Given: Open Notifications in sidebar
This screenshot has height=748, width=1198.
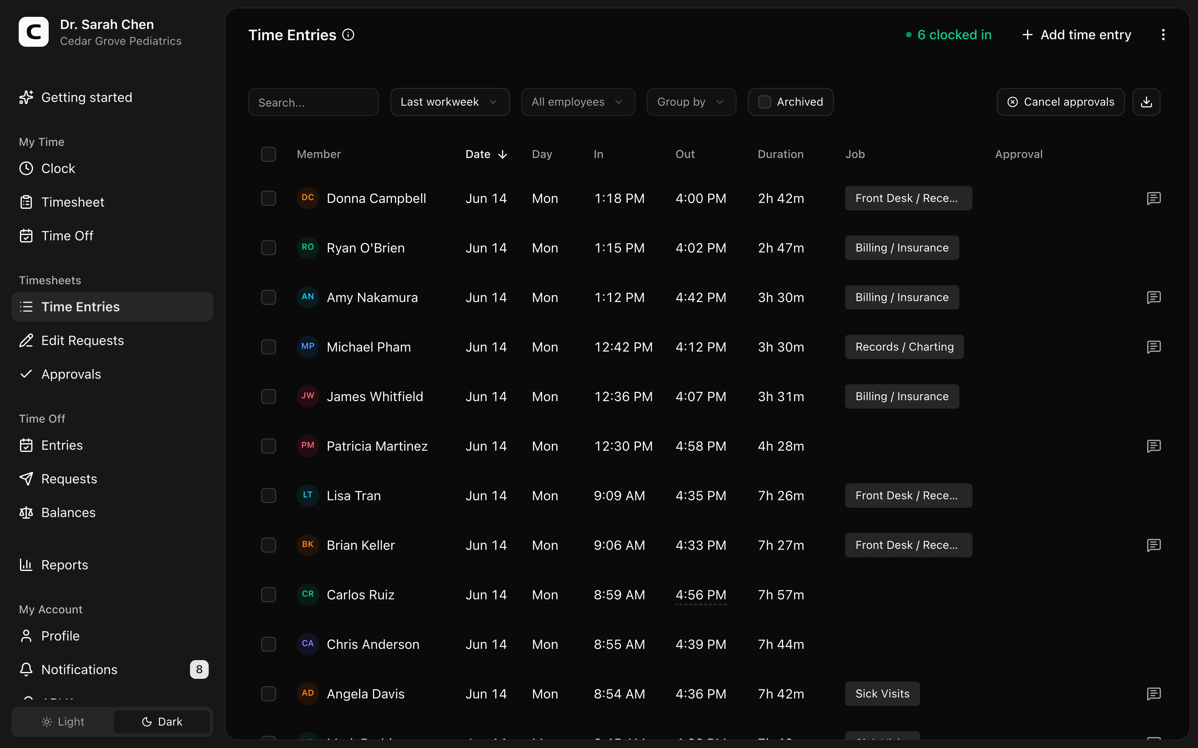Looking at the screenshot, I should [x=112, y=669].
